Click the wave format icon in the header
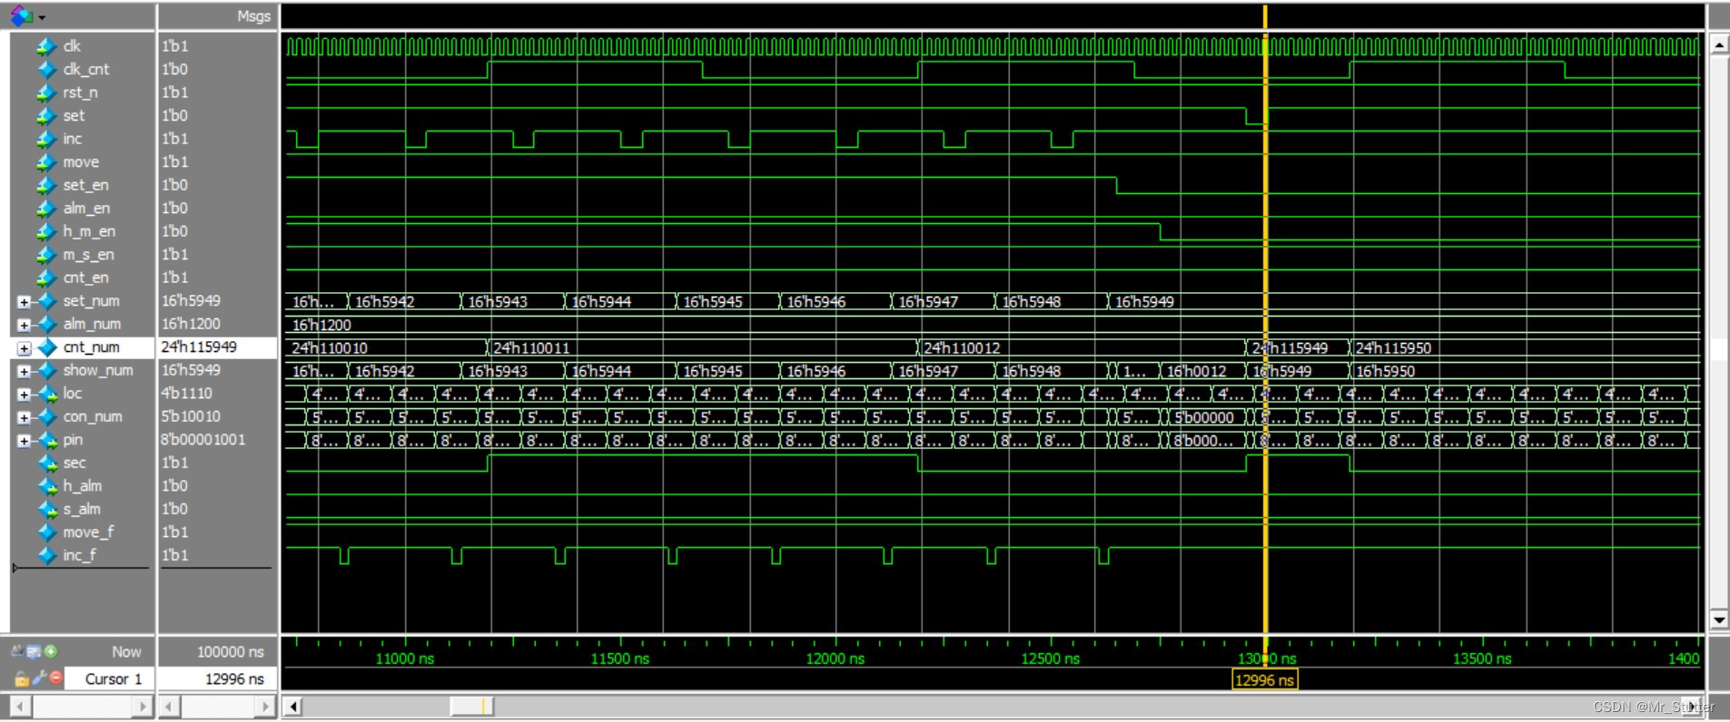This screenshot has height=722, width=1730. (x=20, y=15)
